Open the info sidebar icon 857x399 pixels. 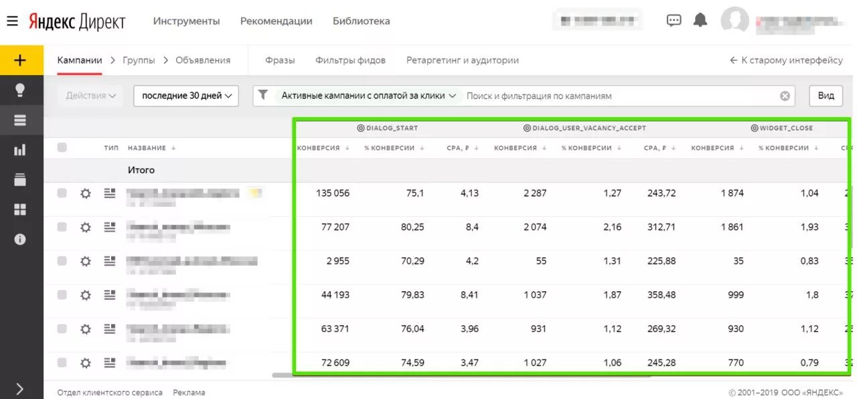click(x=20, y=239)
